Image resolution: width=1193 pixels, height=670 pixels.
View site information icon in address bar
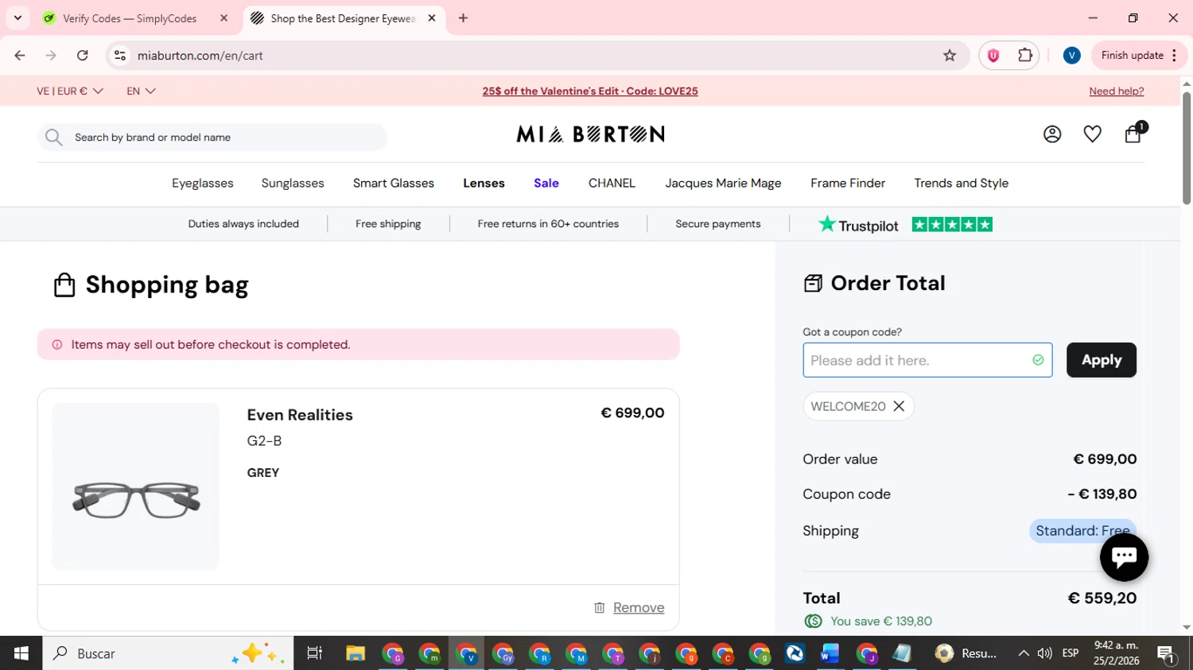(120, 56)
